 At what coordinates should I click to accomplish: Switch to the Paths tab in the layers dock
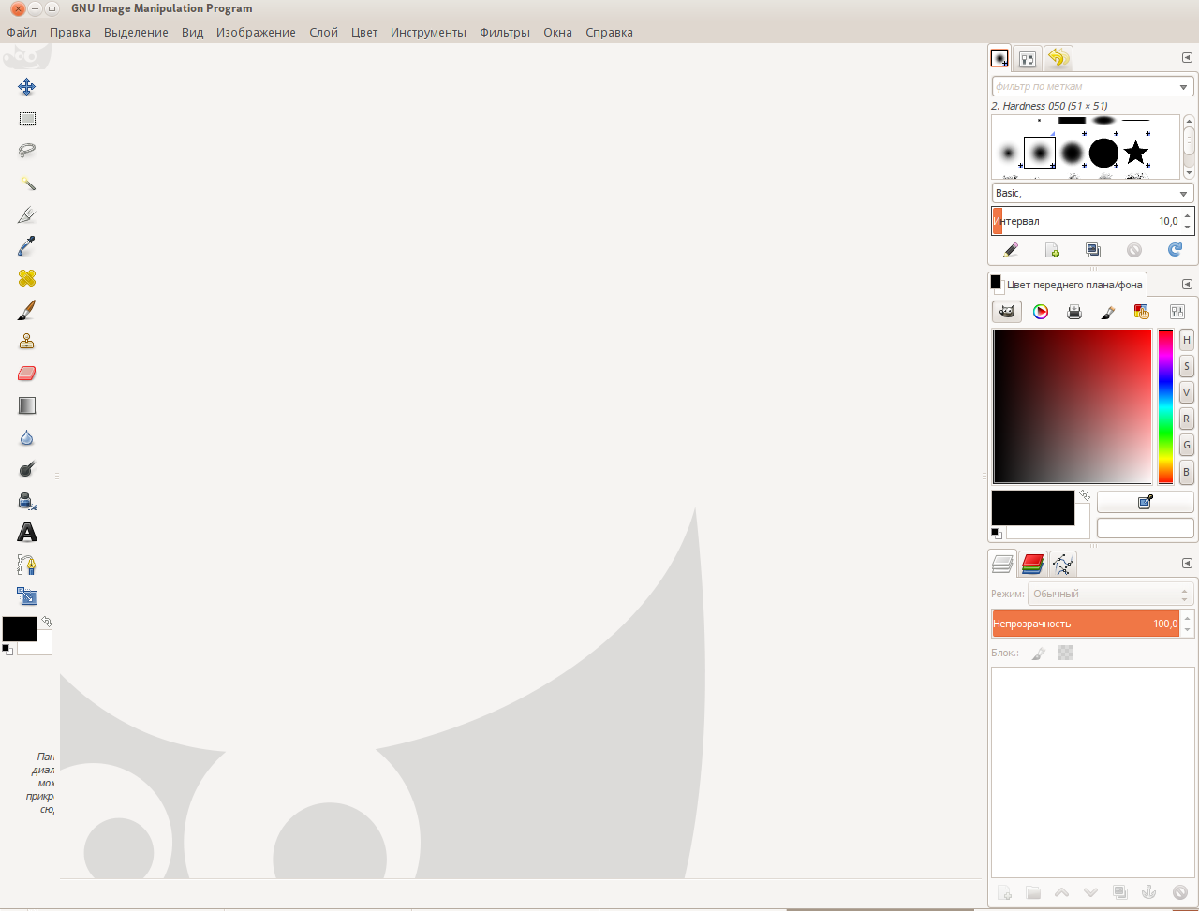1062,564
